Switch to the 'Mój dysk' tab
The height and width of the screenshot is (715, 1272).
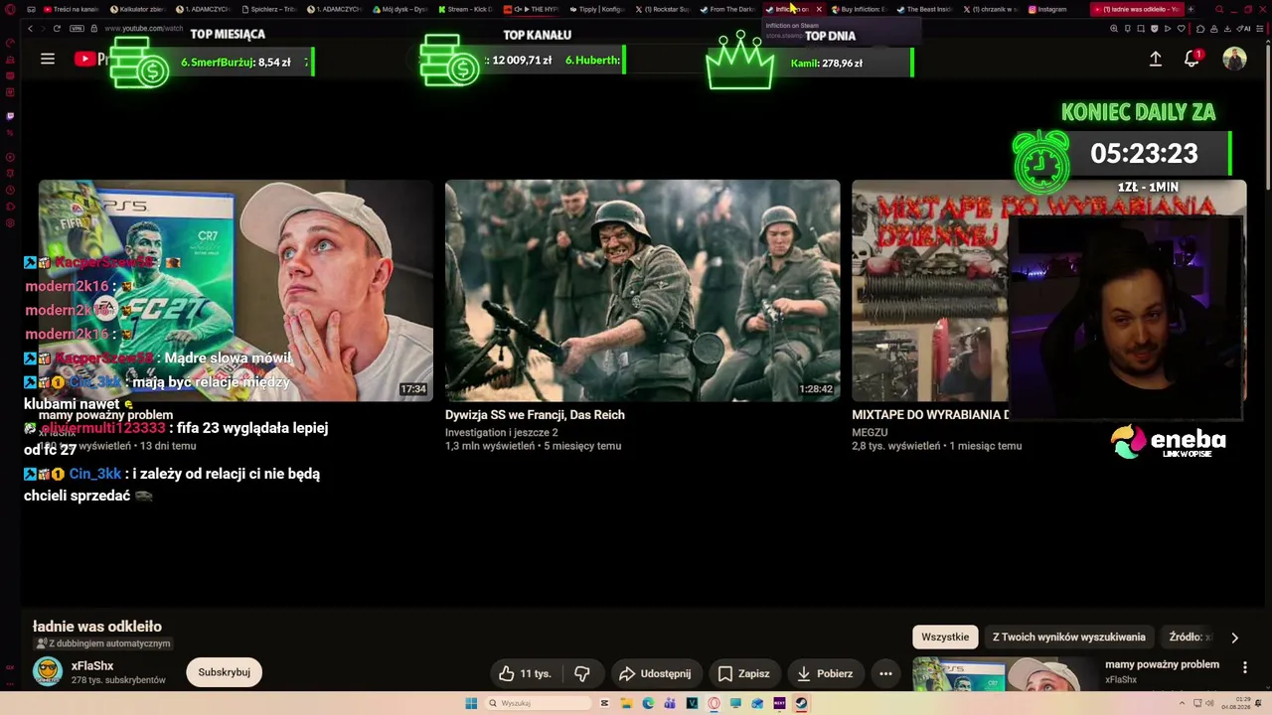point(399,9)
